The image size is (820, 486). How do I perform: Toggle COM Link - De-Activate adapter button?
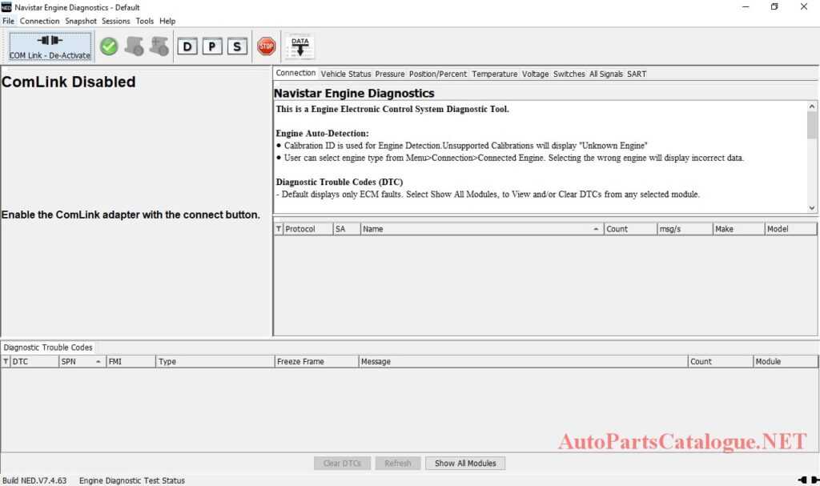point(49,46)
